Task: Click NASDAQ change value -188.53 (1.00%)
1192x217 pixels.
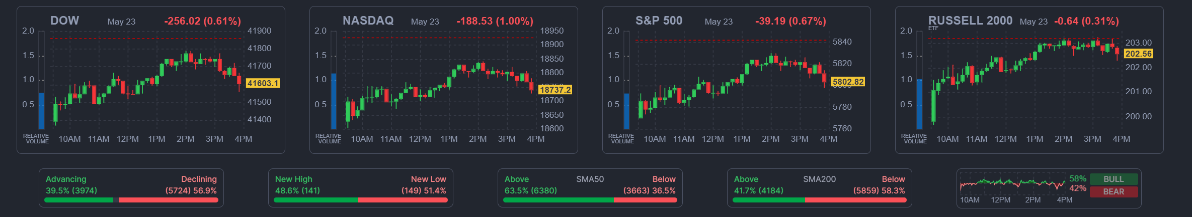Action: (x=495, y=21)
